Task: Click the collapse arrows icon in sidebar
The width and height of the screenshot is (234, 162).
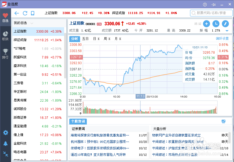Action: point(5,154)
